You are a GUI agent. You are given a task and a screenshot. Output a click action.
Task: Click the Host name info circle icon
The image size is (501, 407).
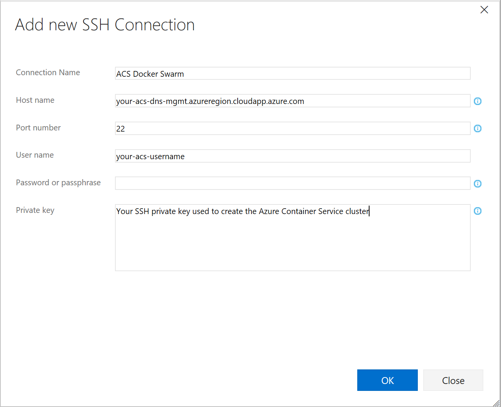(x=477, y=101)
